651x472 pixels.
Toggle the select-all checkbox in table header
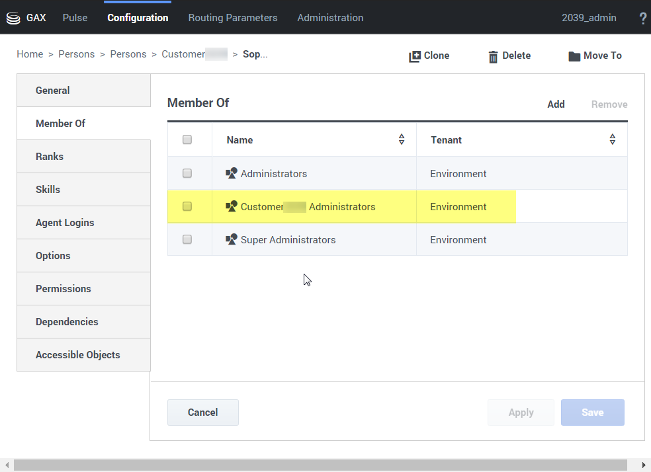pyautogui.click(x=187, y=139)
